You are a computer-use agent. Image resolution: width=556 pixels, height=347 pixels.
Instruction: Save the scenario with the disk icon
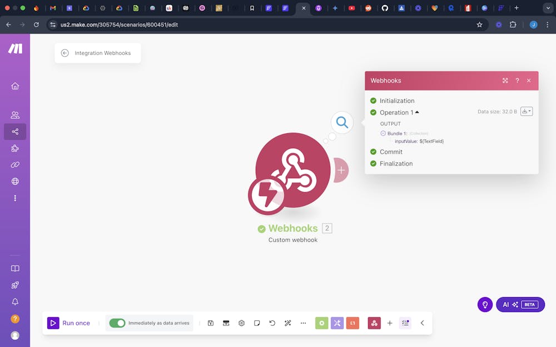point(211,323)
